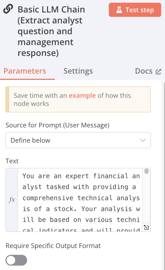Click the Require Specific Output Format label

53,246
